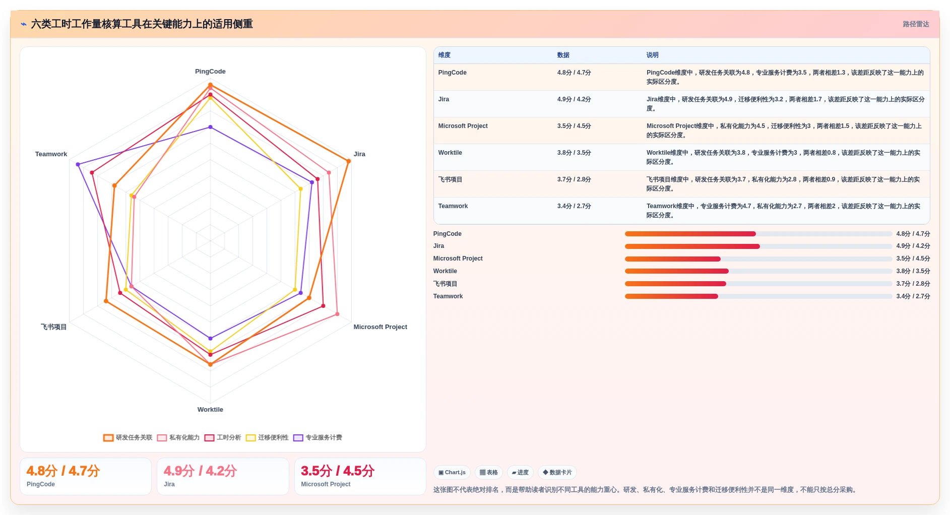Select the Jira table row name
Viewport: 950px width, 515px height.
[x=444, y=99]
